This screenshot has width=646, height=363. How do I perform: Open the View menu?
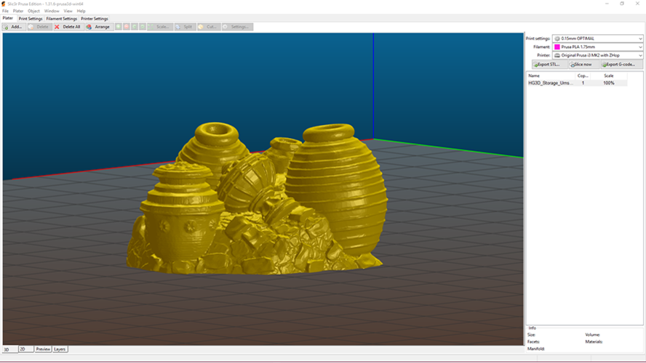(68, 11)
